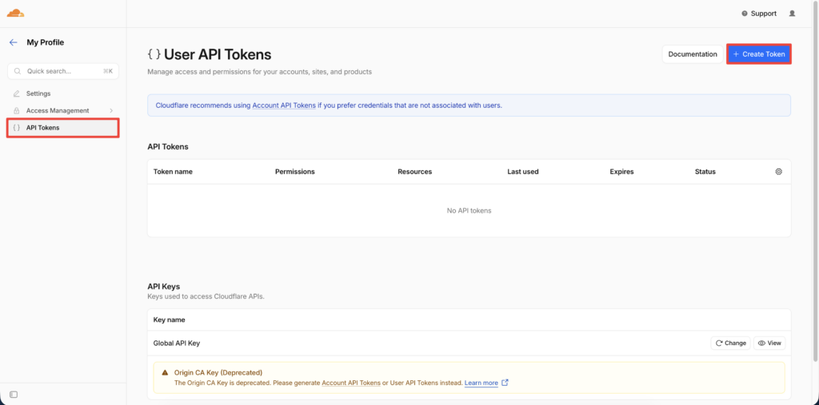Image resolution: width=819 pixels, height=405 pixels.
Task: Click the Create Token button
Action: [759, 54]
